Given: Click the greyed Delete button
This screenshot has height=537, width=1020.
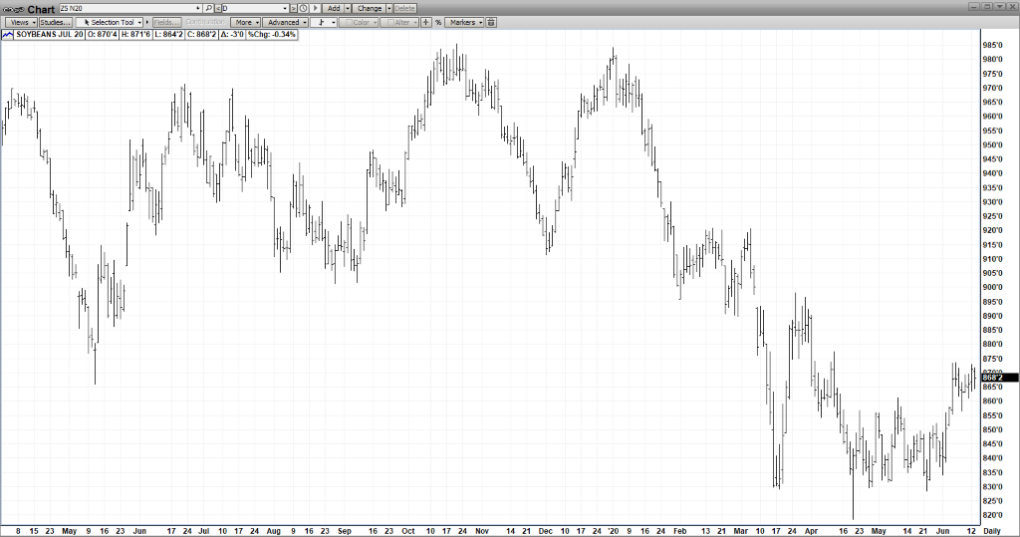Looking at the screenshot, I should point(404,8).
